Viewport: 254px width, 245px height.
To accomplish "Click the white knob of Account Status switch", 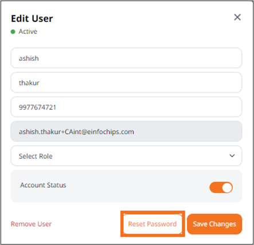I will (227, 187).
